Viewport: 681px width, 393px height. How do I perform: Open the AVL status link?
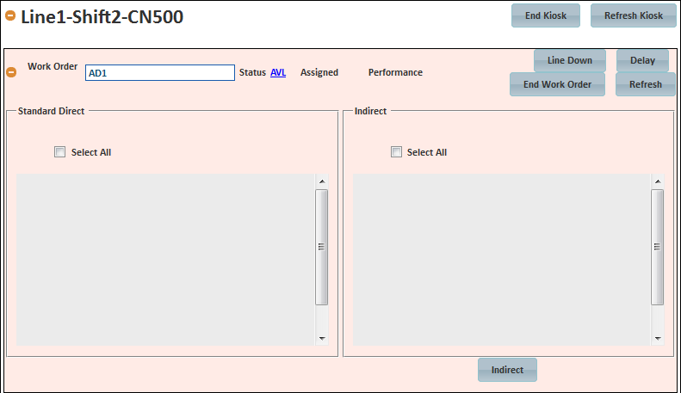pos(278,72)
